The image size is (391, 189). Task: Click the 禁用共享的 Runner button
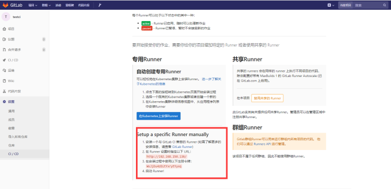pyautogui.click(x=267, y=98)
